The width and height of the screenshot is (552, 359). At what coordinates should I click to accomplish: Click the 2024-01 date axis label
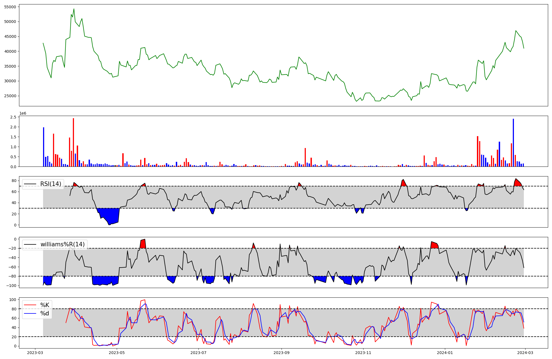coord(445,353)
